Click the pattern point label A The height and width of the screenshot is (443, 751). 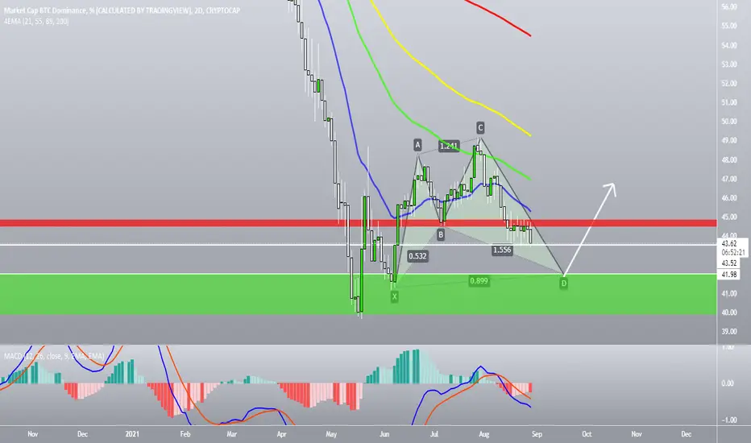pyautogui.click(x=417, y=145)
